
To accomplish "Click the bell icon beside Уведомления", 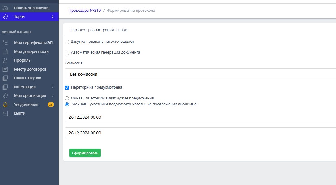I will coord(5,104).
